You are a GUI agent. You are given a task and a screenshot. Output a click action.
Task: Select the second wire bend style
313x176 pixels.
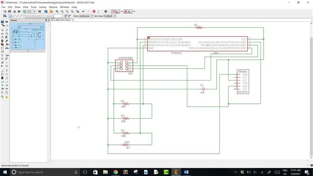point(14,16)
